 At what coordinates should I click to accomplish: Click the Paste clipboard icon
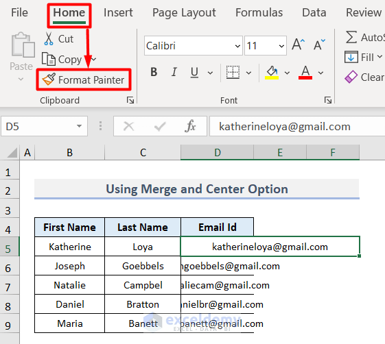coord(23,45)
